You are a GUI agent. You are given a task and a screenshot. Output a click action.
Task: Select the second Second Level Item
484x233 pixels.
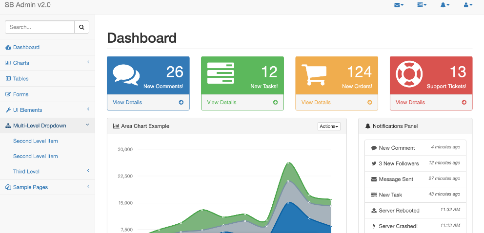click(47, 156)
